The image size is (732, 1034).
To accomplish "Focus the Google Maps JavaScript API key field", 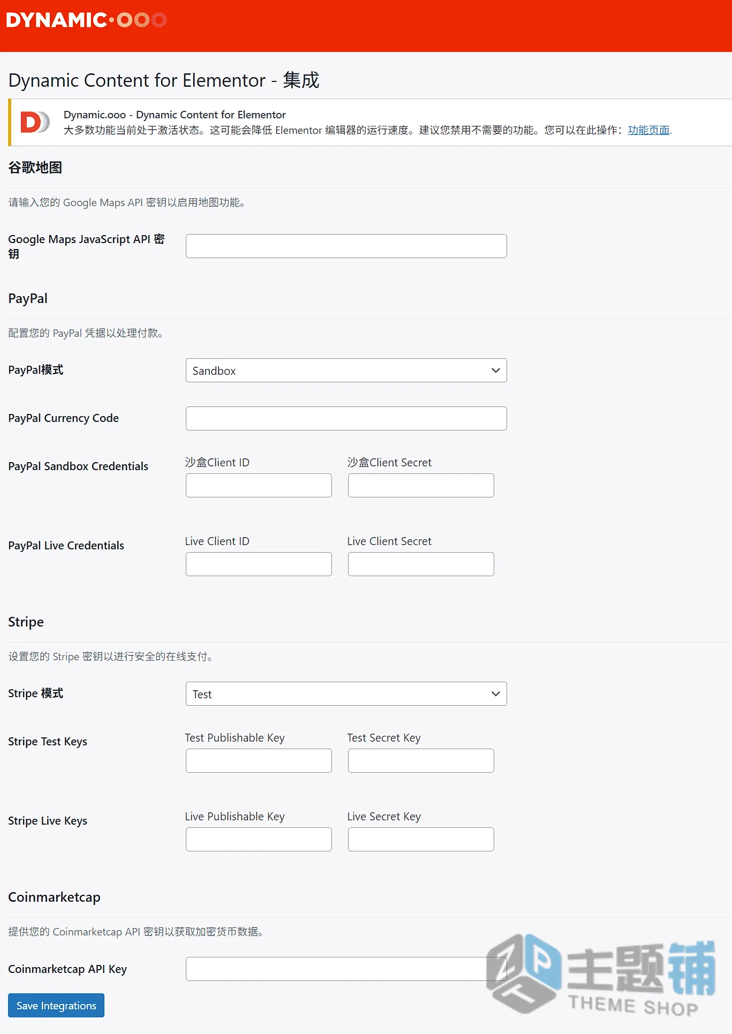I will [346, 246].
